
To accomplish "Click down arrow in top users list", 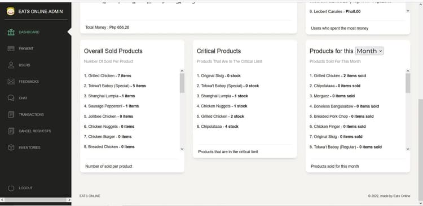I will [408, 11].
